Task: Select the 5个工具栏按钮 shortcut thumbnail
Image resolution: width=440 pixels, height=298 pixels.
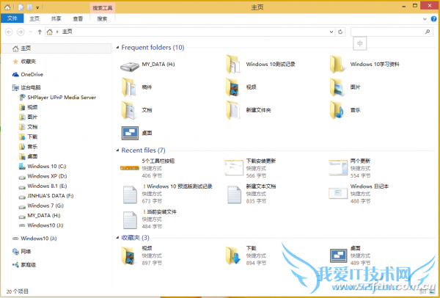Action: coord(130,168)
